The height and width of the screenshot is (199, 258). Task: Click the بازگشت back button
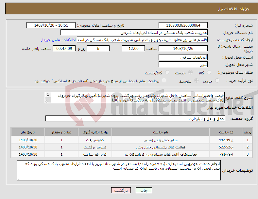click(x=121, y=190)
